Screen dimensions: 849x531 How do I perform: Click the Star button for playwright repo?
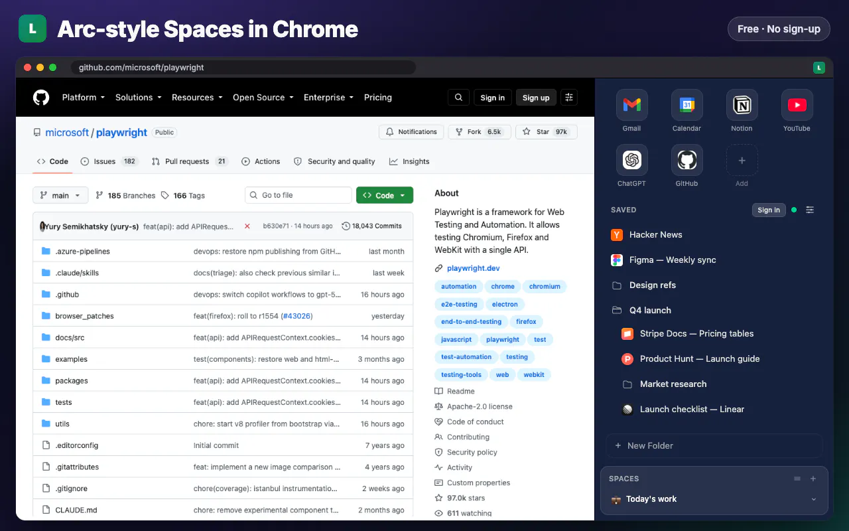[547, 132]
